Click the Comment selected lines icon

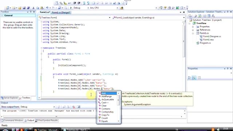tap(84, 3)
